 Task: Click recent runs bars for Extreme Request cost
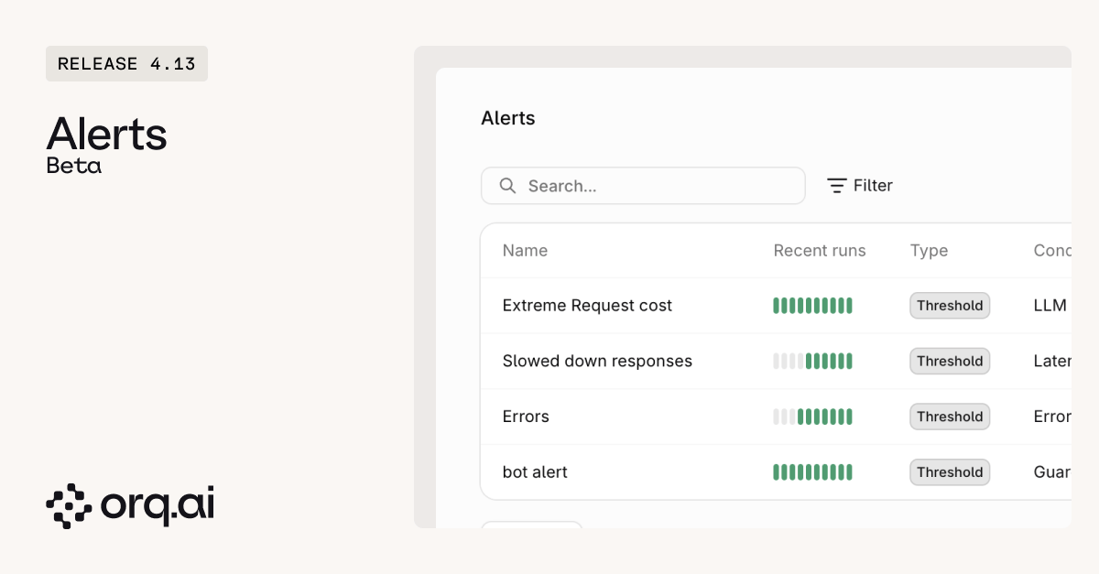point(813,306)
